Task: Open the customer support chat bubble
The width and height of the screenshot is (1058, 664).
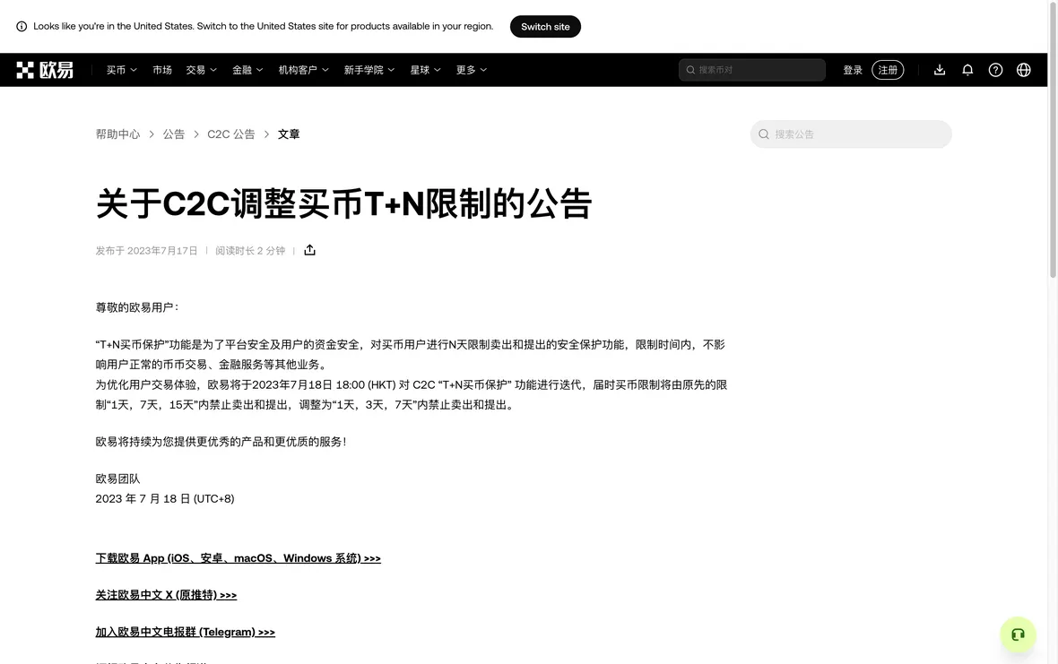Action: pos(1018,634)
